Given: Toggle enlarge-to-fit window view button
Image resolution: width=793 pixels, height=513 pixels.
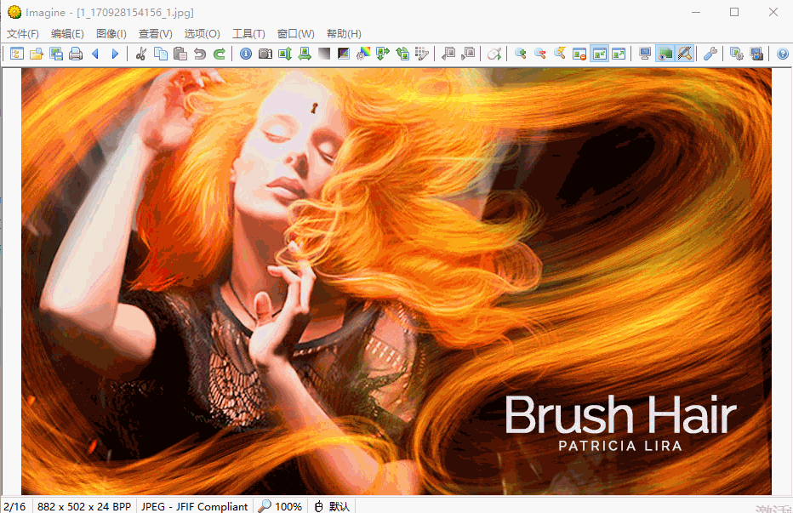Looking at the screenshot, I should click(x=619, y=54).
